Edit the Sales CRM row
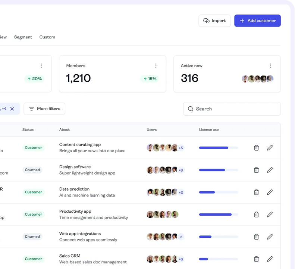 pyautogui.click(x=270, y=259)
